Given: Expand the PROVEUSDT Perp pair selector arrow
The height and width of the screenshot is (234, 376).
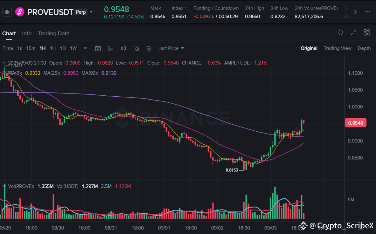Looking at the screenshot, I should coord(91,12).
